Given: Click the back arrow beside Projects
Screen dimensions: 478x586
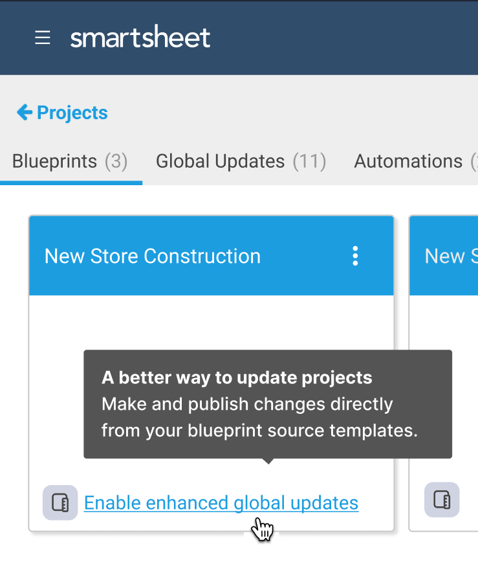Looking at the screenshot, I should point(24,113).
